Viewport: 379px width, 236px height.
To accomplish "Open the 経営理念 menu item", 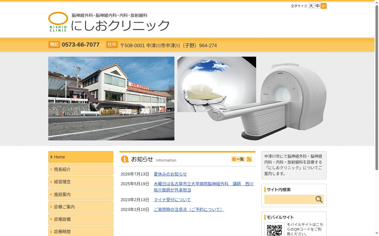I will point(81,182).
